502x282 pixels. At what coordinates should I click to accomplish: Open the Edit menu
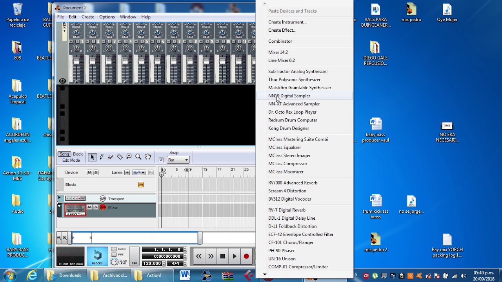coord(73,17)
